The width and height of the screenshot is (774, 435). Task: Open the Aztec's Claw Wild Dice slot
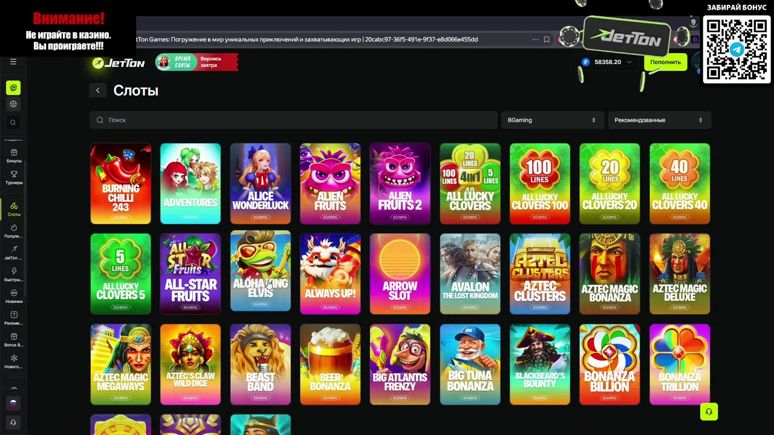click(x=190, y=365)
